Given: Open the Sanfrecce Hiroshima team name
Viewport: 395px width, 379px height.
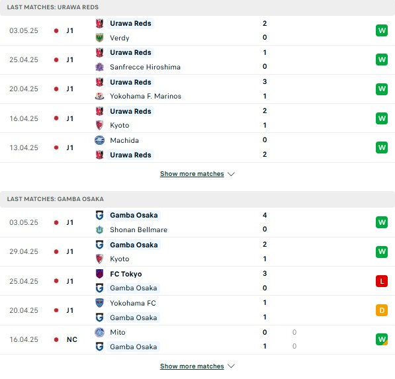Looking at the screenshot, I should coord(145,67).
